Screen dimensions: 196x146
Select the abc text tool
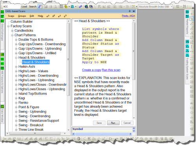(x=192, y=103)
